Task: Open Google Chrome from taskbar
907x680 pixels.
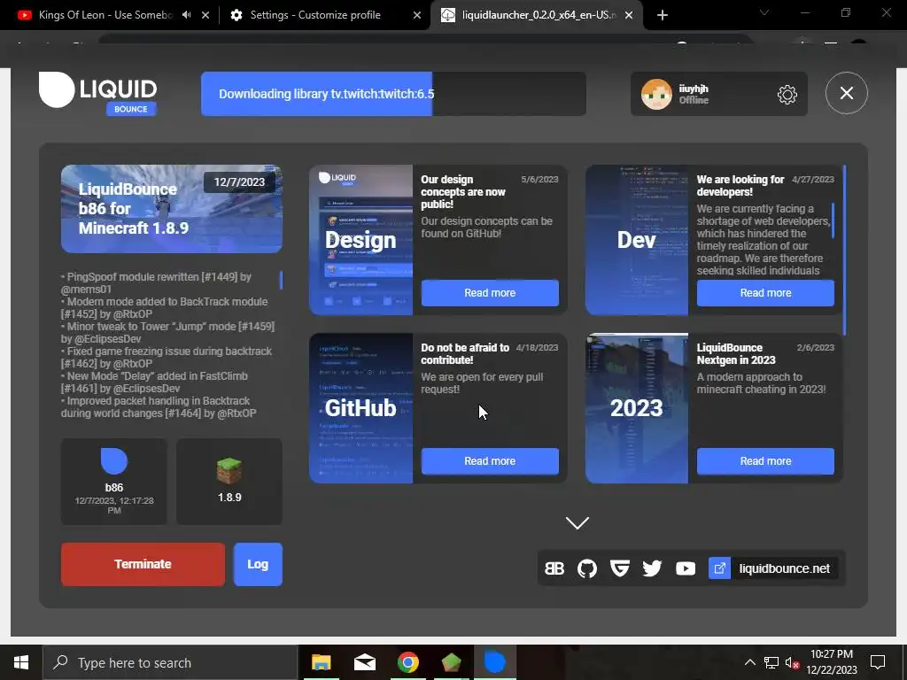Action: coord(407,662)
